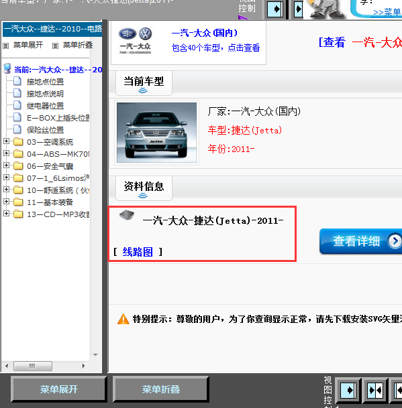This screenshot has height=408, width=402.
Task: Click the 11—基本装备 folder icon
Action: click(x=18, y=202)
